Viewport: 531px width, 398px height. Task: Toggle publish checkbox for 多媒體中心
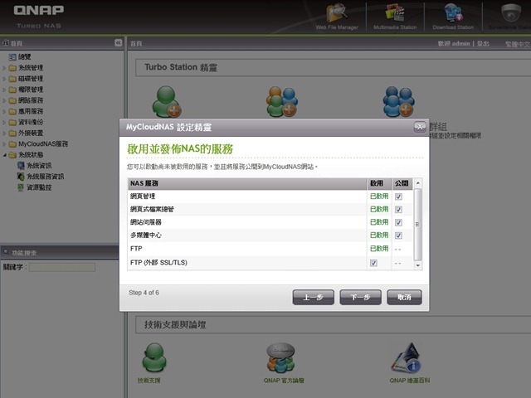398,235
